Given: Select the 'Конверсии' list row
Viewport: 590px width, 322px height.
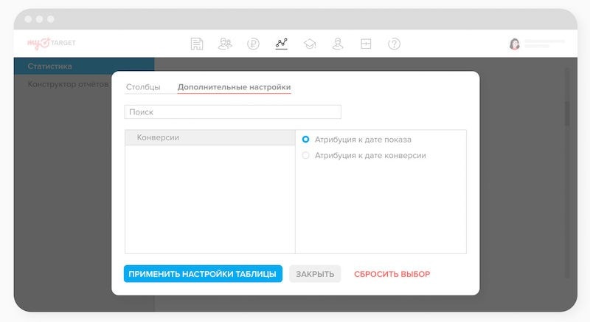Looking at the screenshot, I should 210,137.
